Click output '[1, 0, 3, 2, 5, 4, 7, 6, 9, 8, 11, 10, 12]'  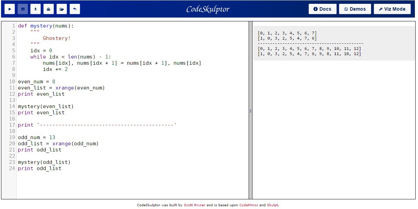pos(309,54)
